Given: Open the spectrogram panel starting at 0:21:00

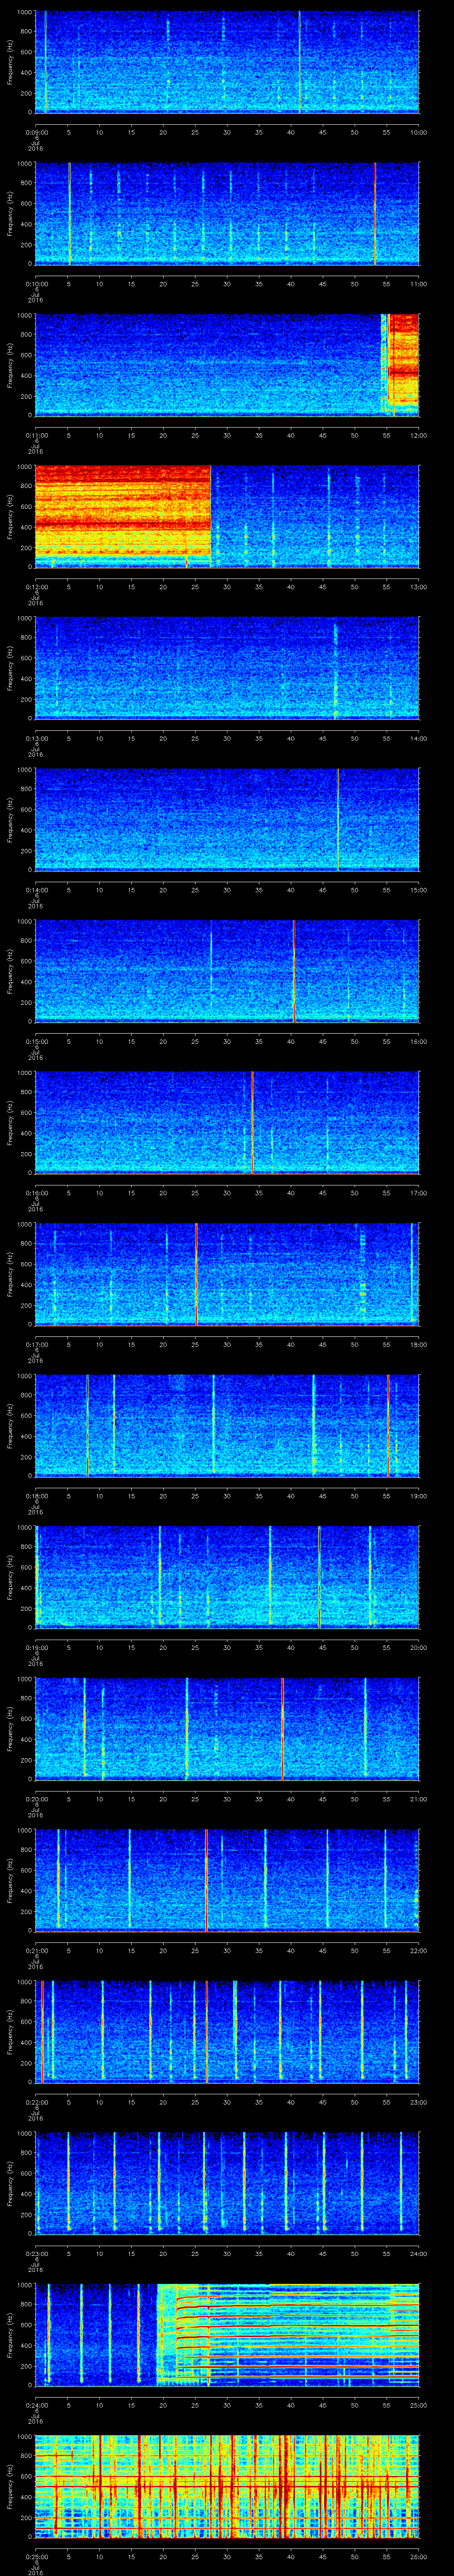Looking at the screenshot, I should 227,1880.
